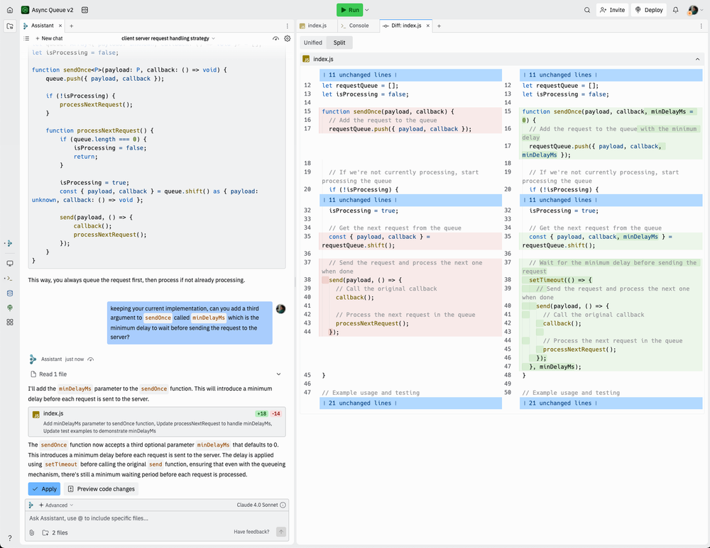Viewport: 710px width, 548px height.
Task: Keep the diff view in Split mode
Action: coord(339,42)
